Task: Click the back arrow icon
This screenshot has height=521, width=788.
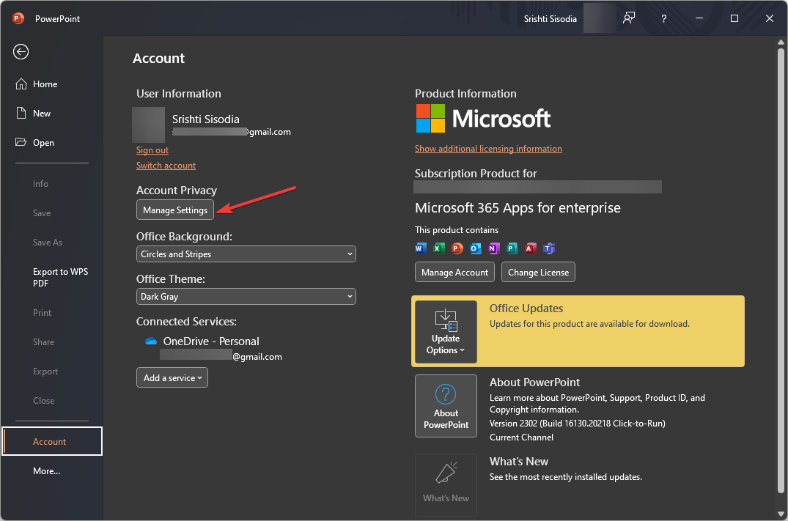Action: (21, 52)
